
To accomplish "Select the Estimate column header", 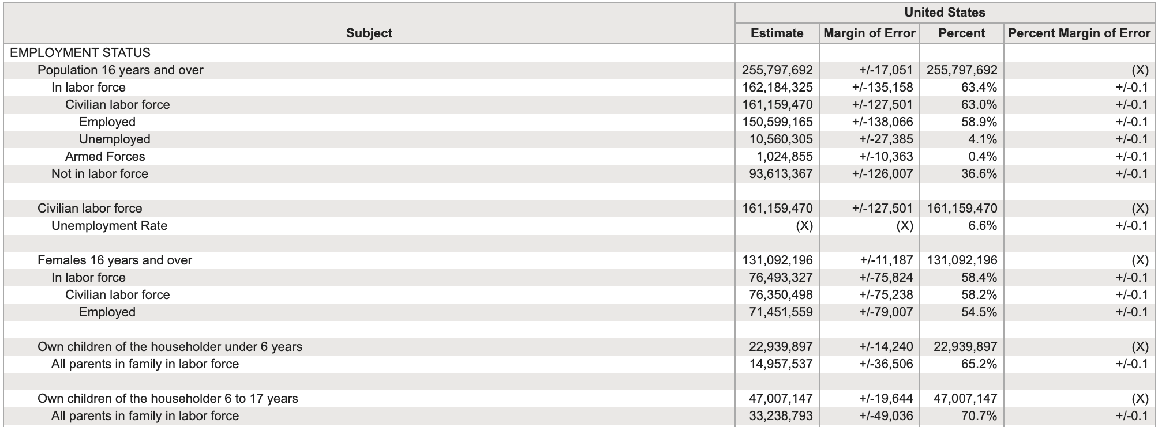I will [x=777, y=33].
